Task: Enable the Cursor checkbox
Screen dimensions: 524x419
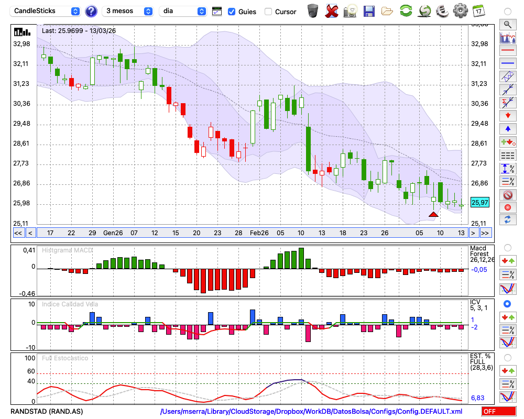Action: click(x=268, y=12)
